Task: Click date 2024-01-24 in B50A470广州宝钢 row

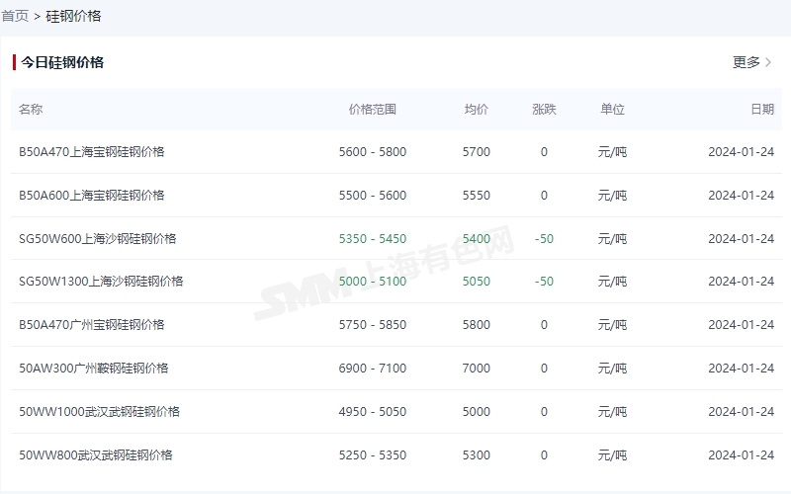Action: 741,325
